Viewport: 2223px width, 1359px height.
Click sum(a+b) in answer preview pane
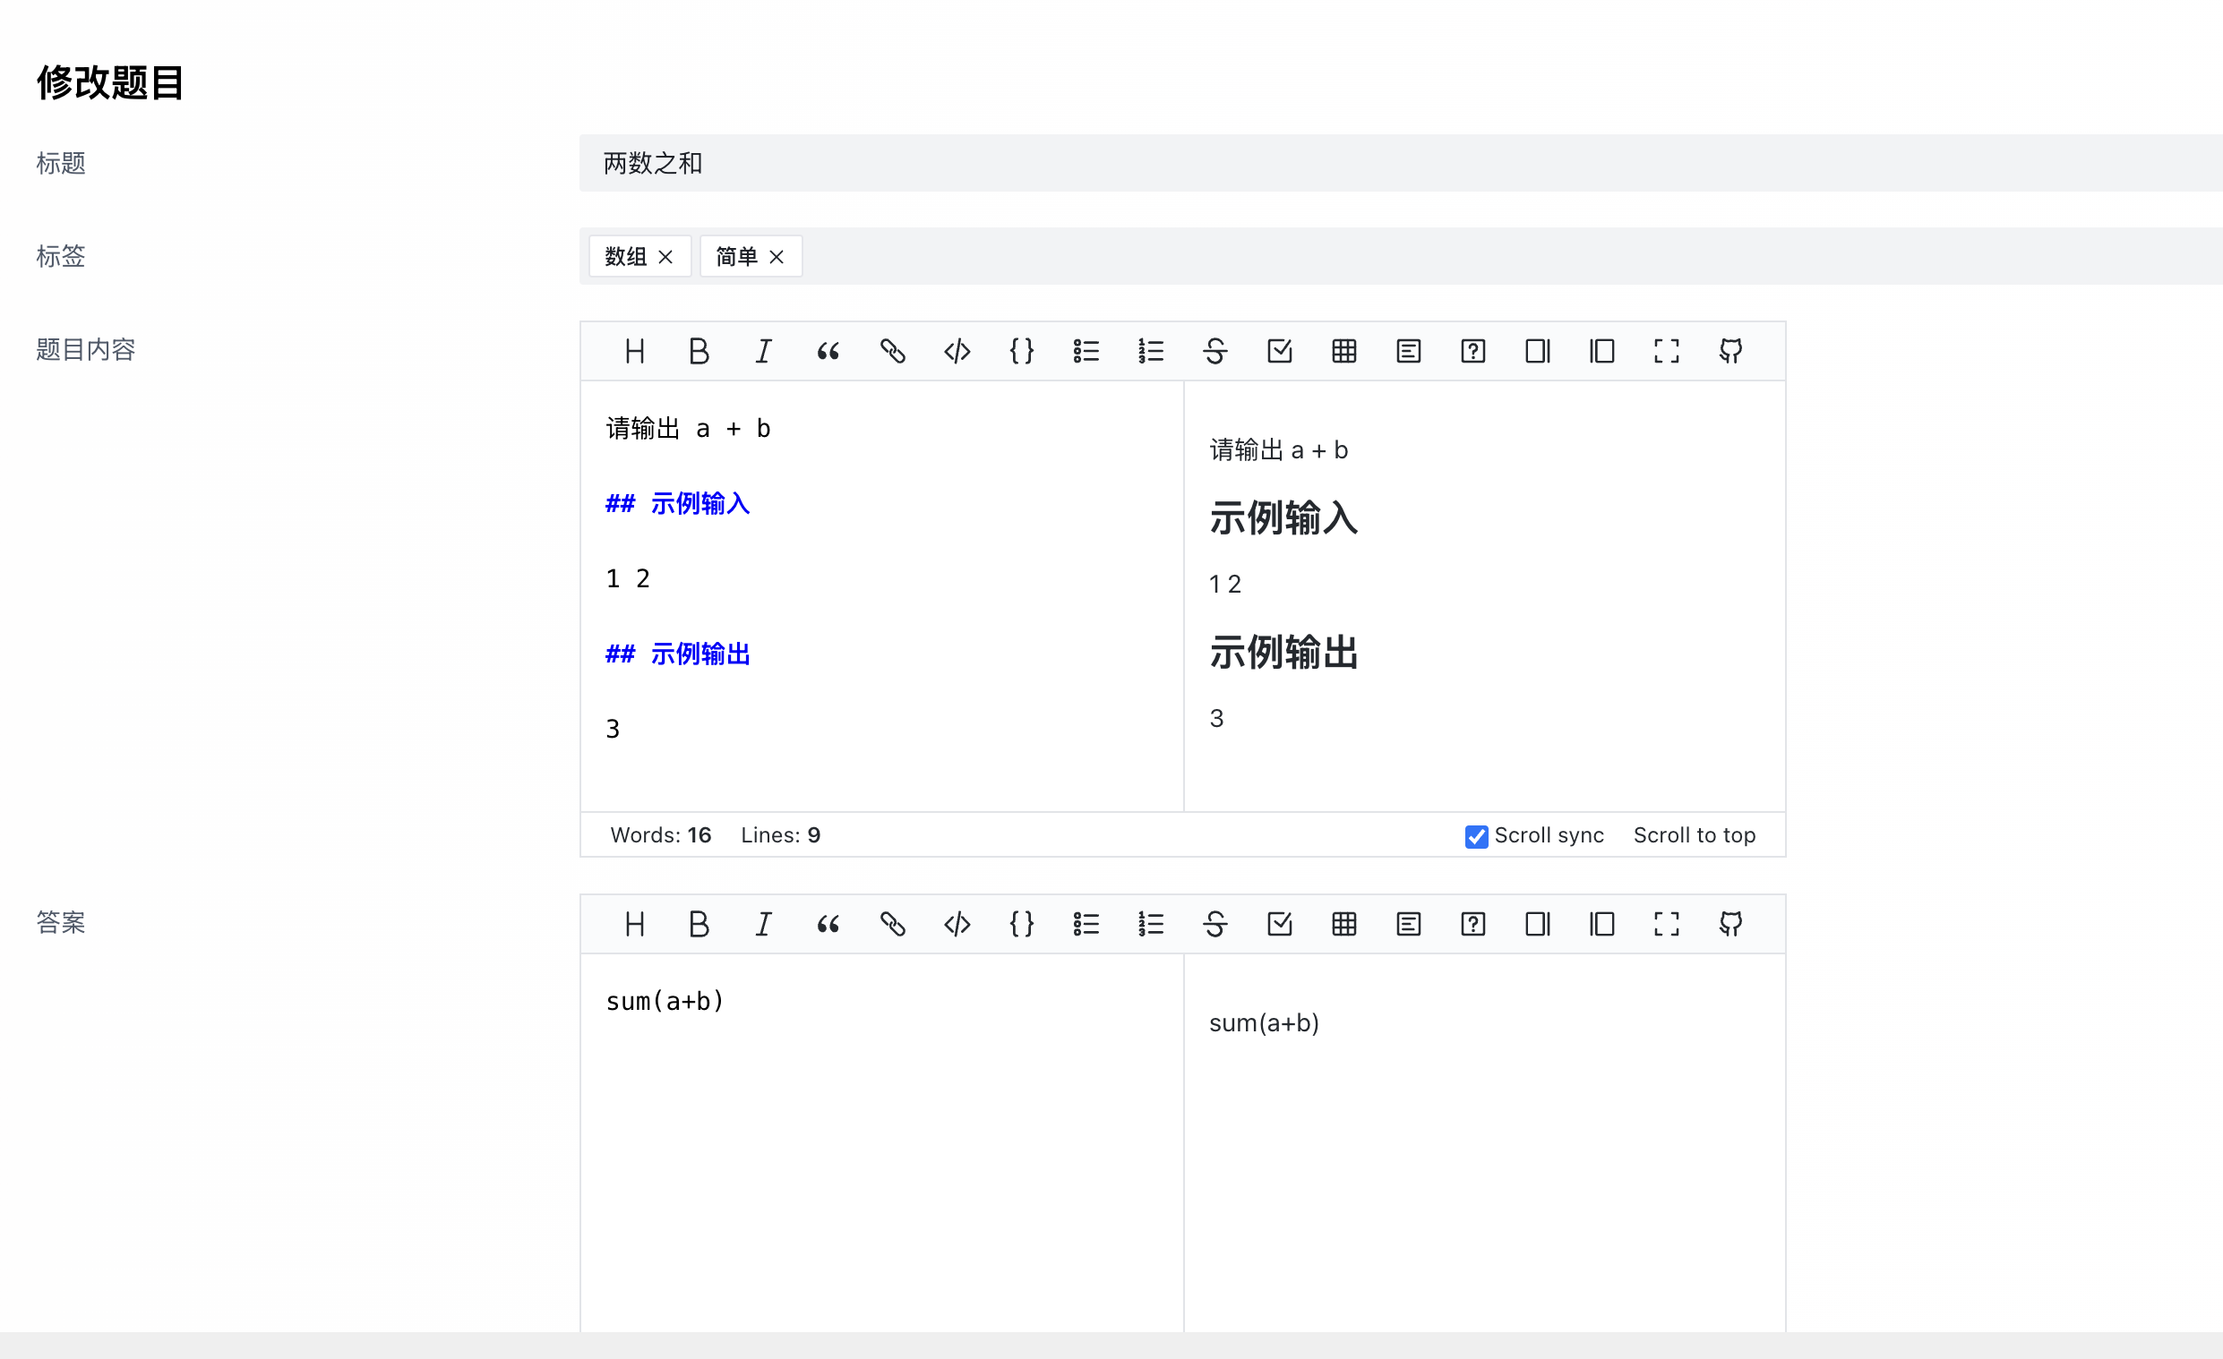pos(1264,1022)
